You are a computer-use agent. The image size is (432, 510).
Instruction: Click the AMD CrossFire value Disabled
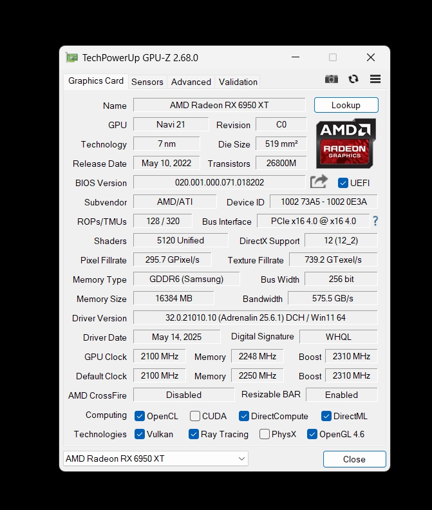(x=183, y=395)
